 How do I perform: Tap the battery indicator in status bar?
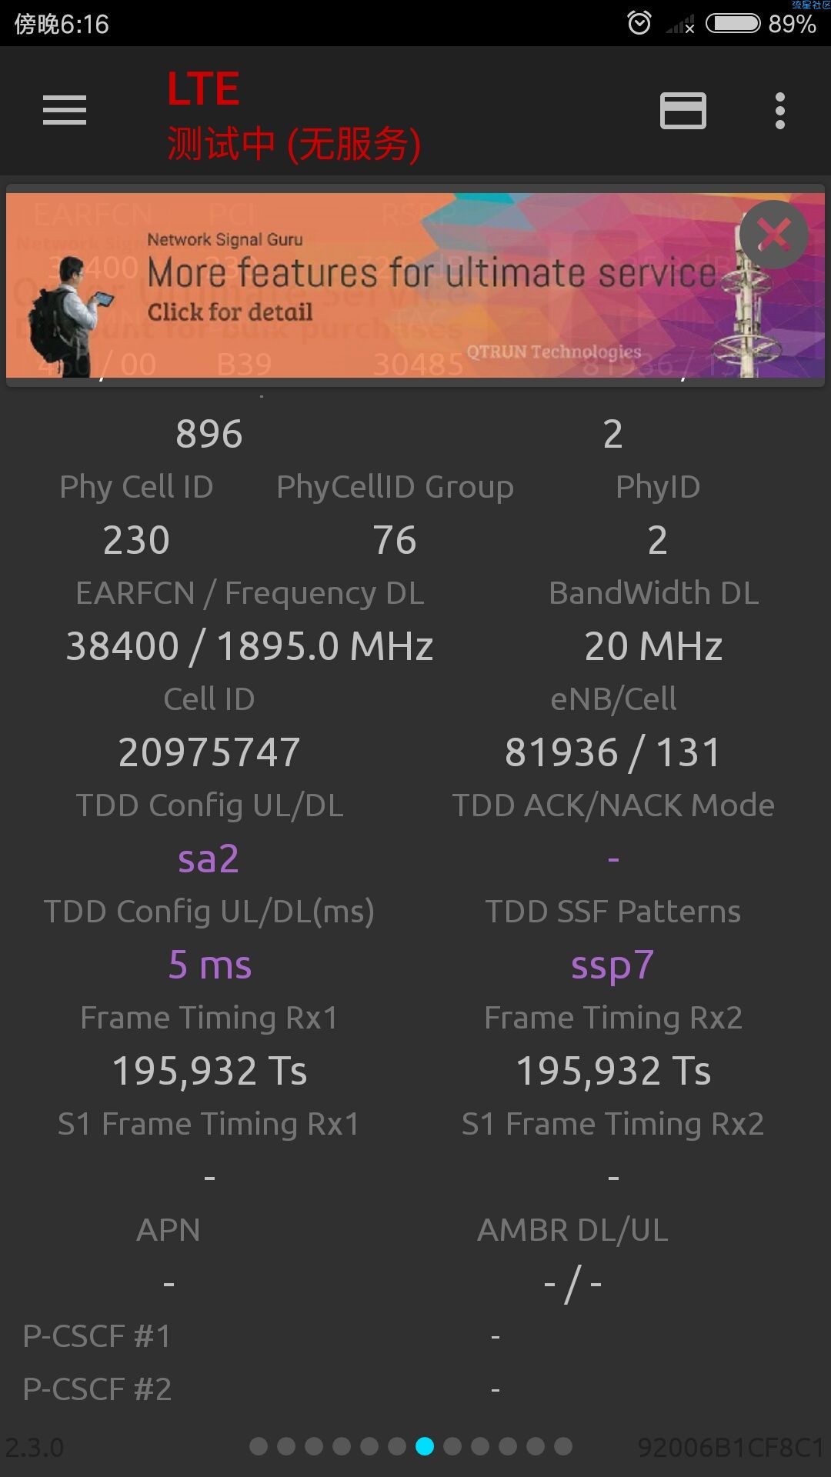coord(733,23)
